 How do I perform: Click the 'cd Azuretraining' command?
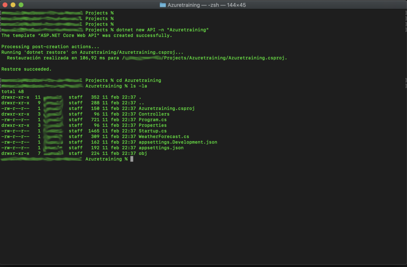pyautogui.click(x=139, y=80)
